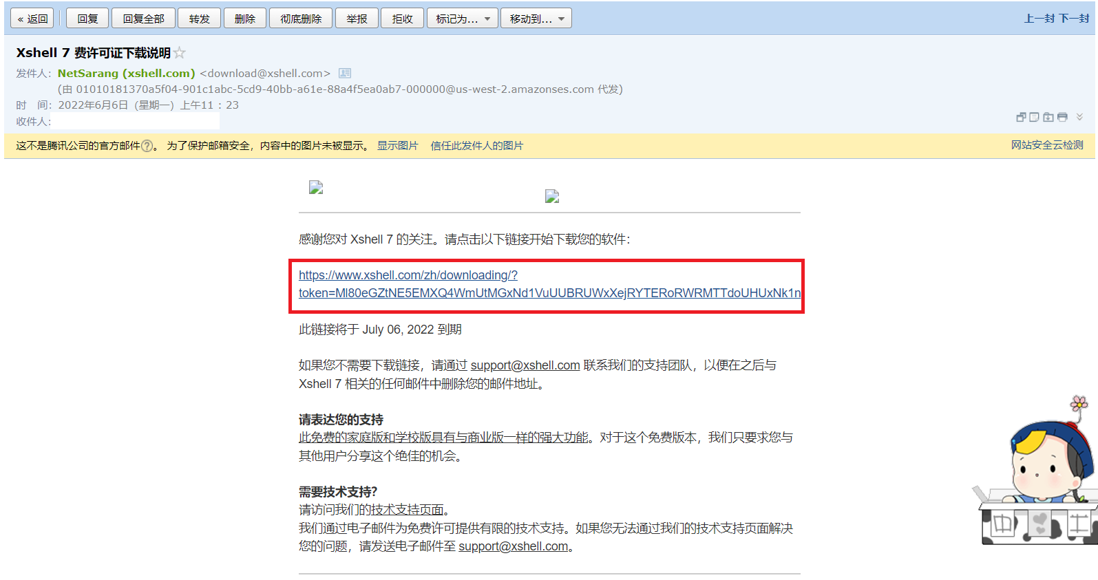Click the 回复 button
Viewport: 1098px width, 580px height.
(x=87, y=19)
